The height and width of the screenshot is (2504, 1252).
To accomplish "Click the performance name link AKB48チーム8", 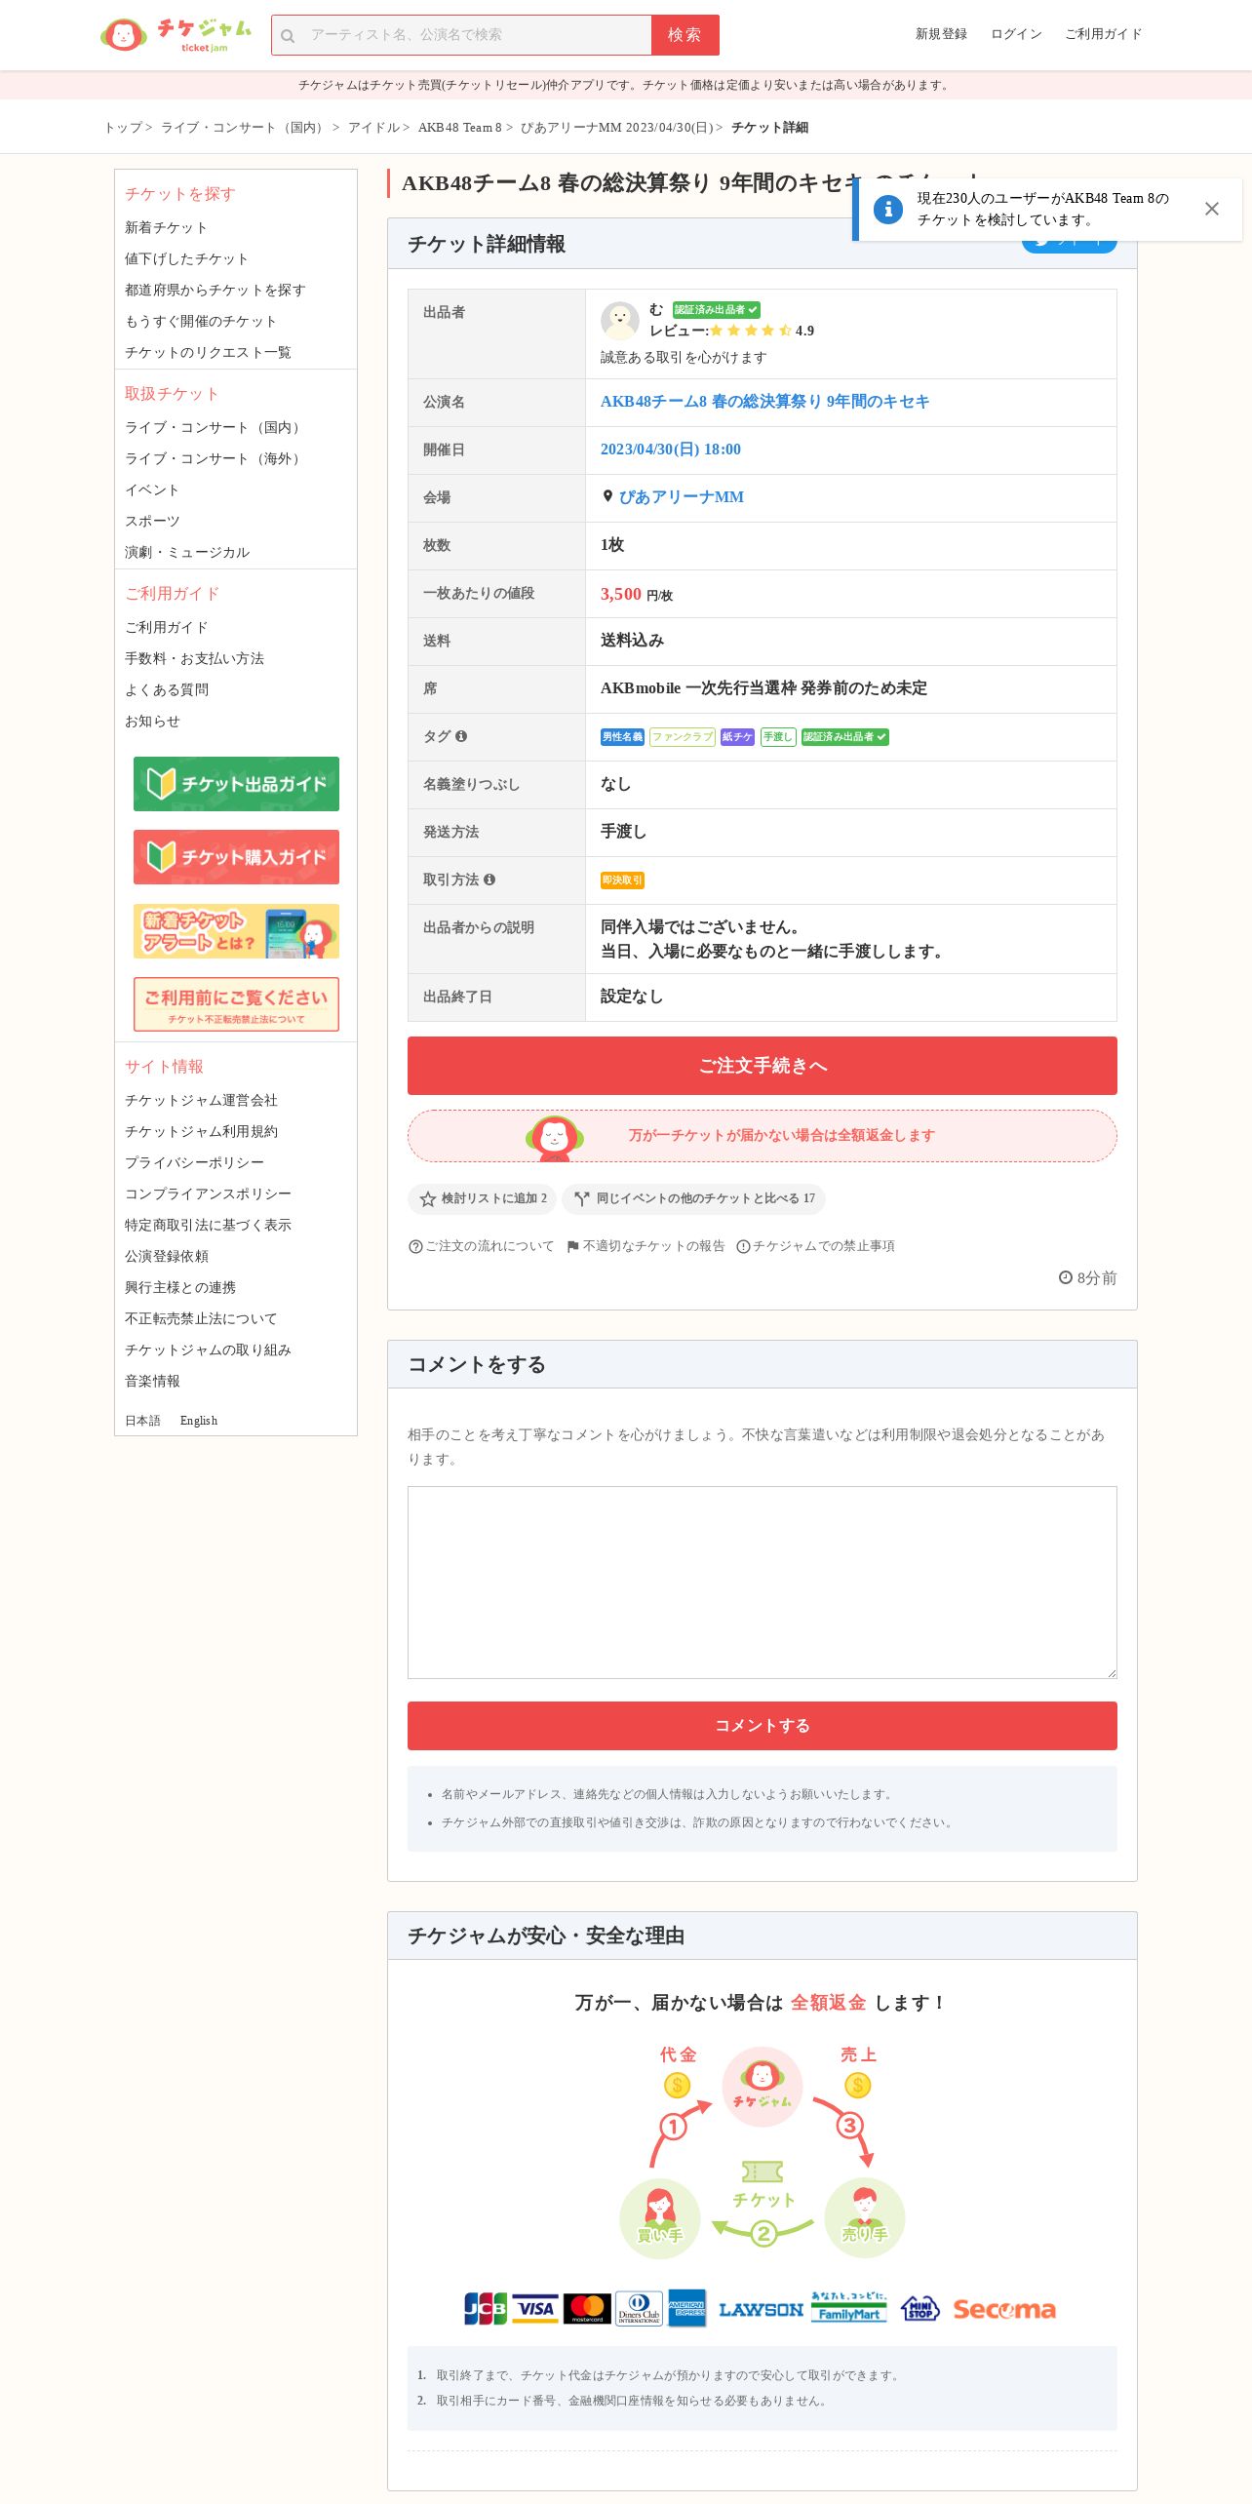I will pos(764,402).
